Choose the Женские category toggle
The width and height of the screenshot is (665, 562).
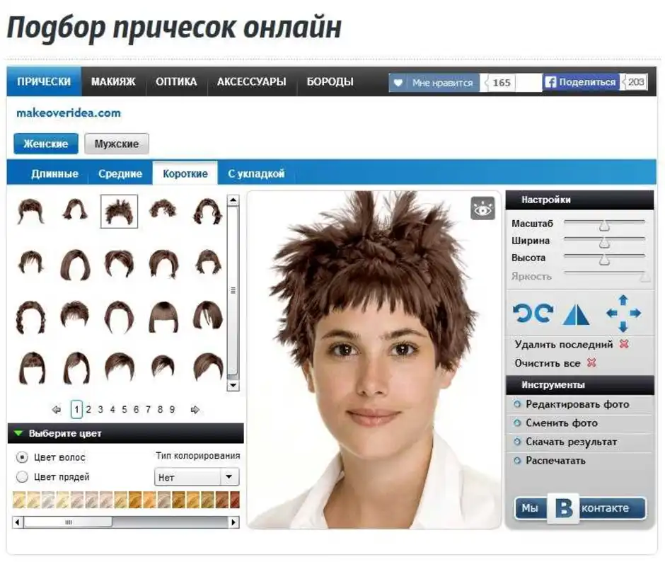click(46, 144)
